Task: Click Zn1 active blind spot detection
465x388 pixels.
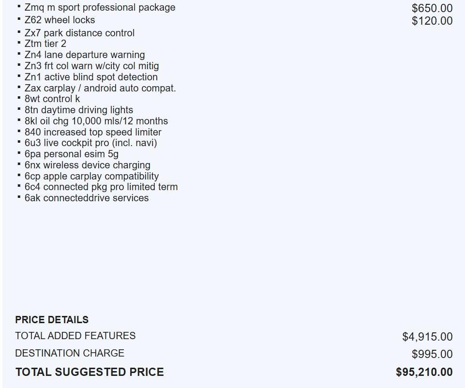Action: point(91,77)
